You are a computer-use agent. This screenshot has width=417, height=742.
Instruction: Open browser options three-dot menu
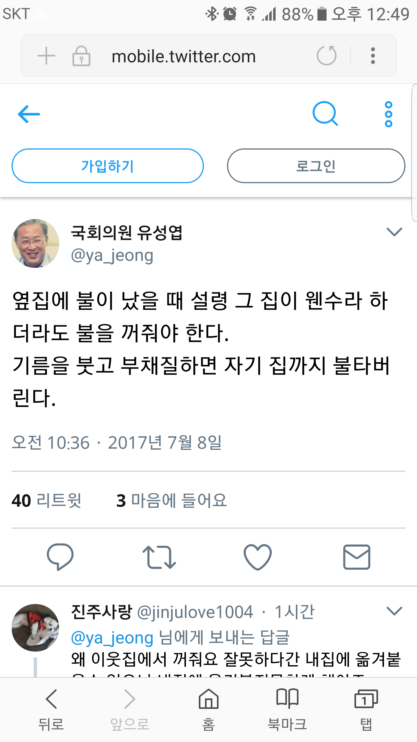373,56
